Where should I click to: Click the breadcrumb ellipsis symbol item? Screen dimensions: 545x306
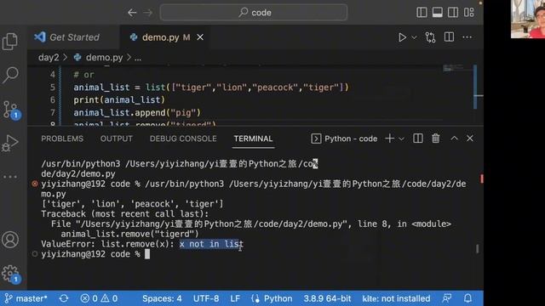point(138,58)
